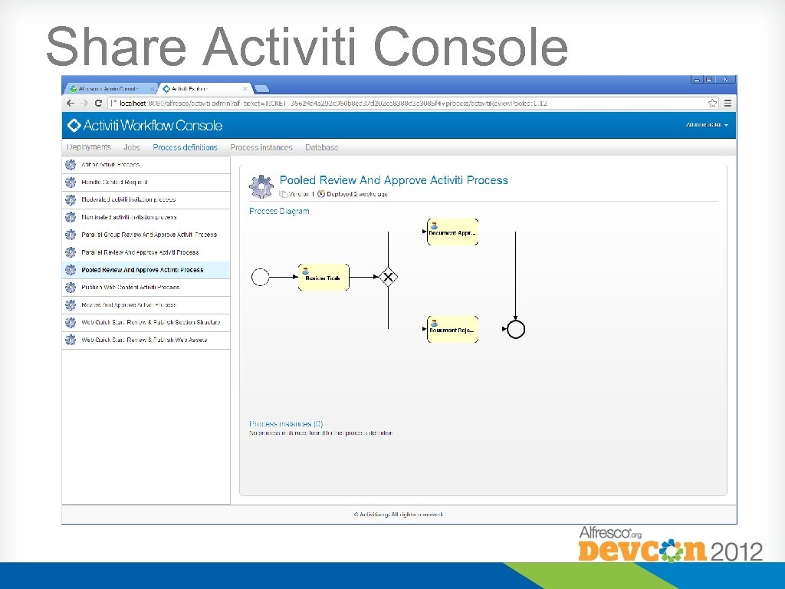
Task: Click the Review Task node in the diagram
Action: pos(324,277)
